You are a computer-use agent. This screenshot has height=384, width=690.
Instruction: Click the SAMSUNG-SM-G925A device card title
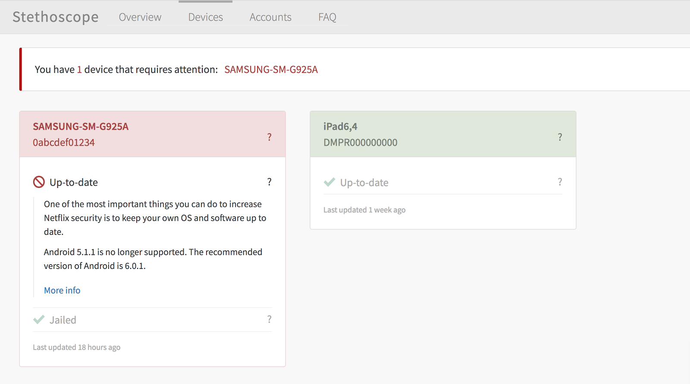click(x=81, y=126)
